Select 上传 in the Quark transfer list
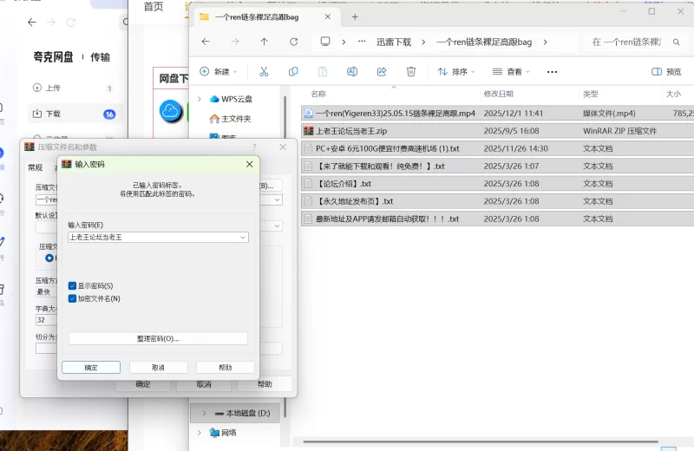Image resolution: width=694 pixels, height=451 pixels. tap(52, 88)
